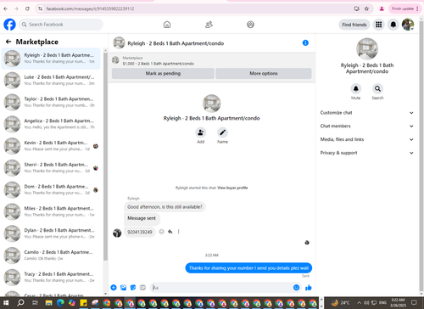This screenshot has height=309, width=424.
Task: Click the Find friends button
Action: [354, 25]
